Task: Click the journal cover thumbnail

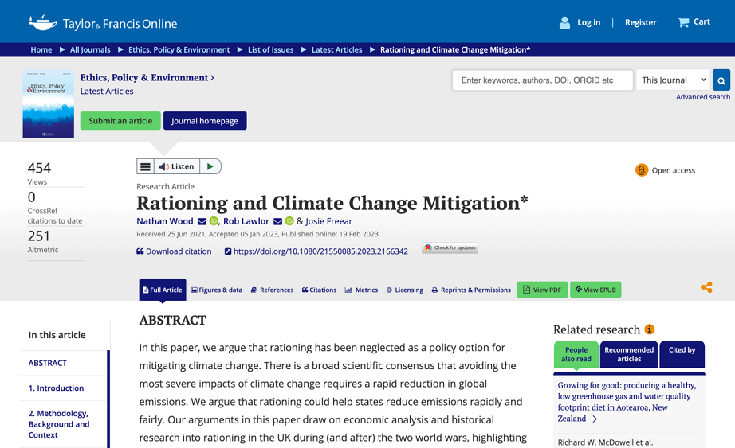Action: (49, 104)
